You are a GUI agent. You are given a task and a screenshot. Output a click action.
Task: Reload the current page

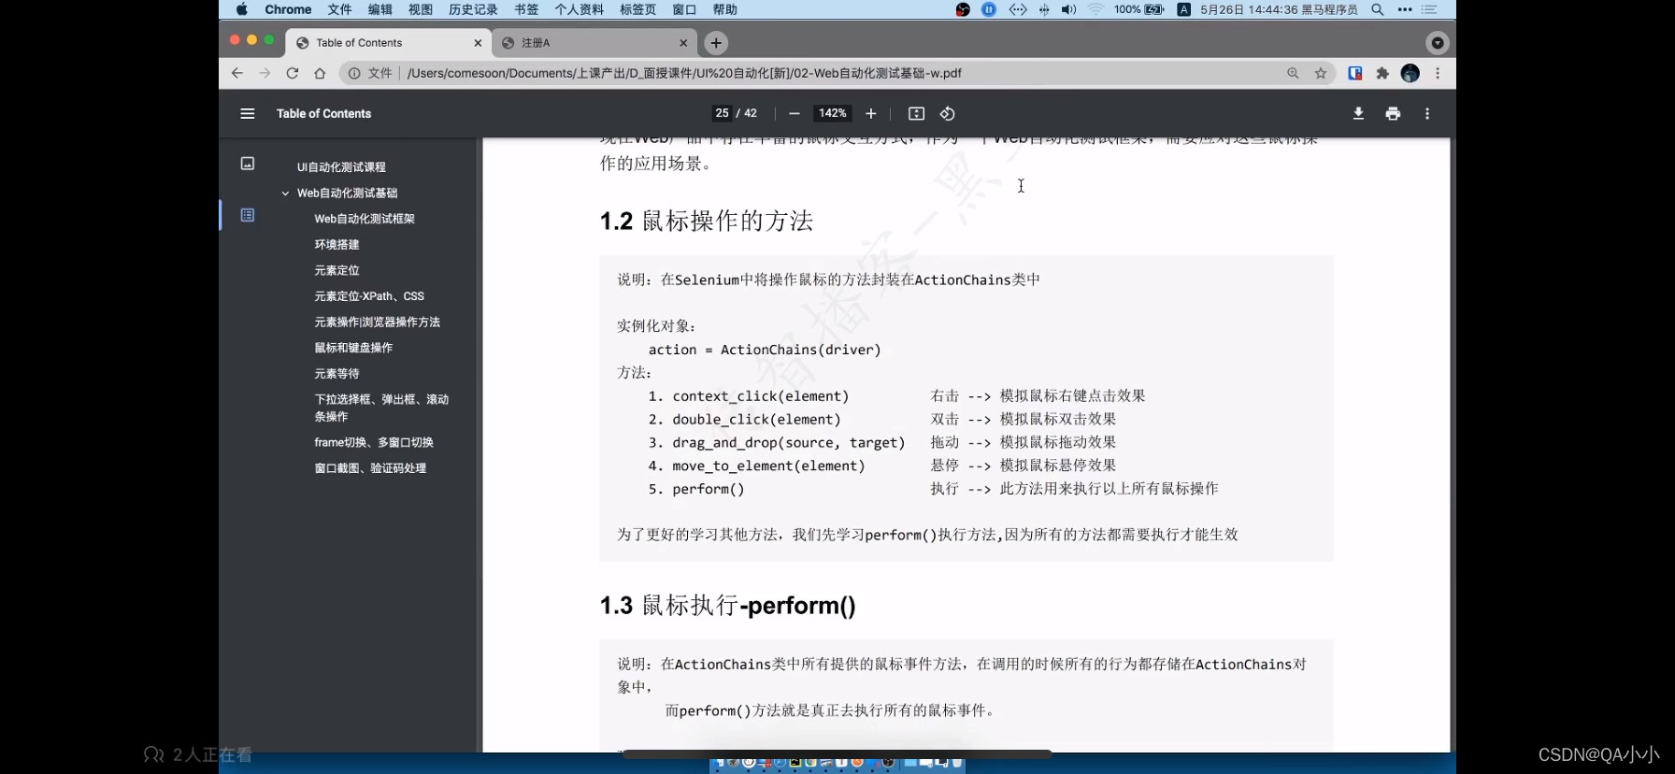293,73
